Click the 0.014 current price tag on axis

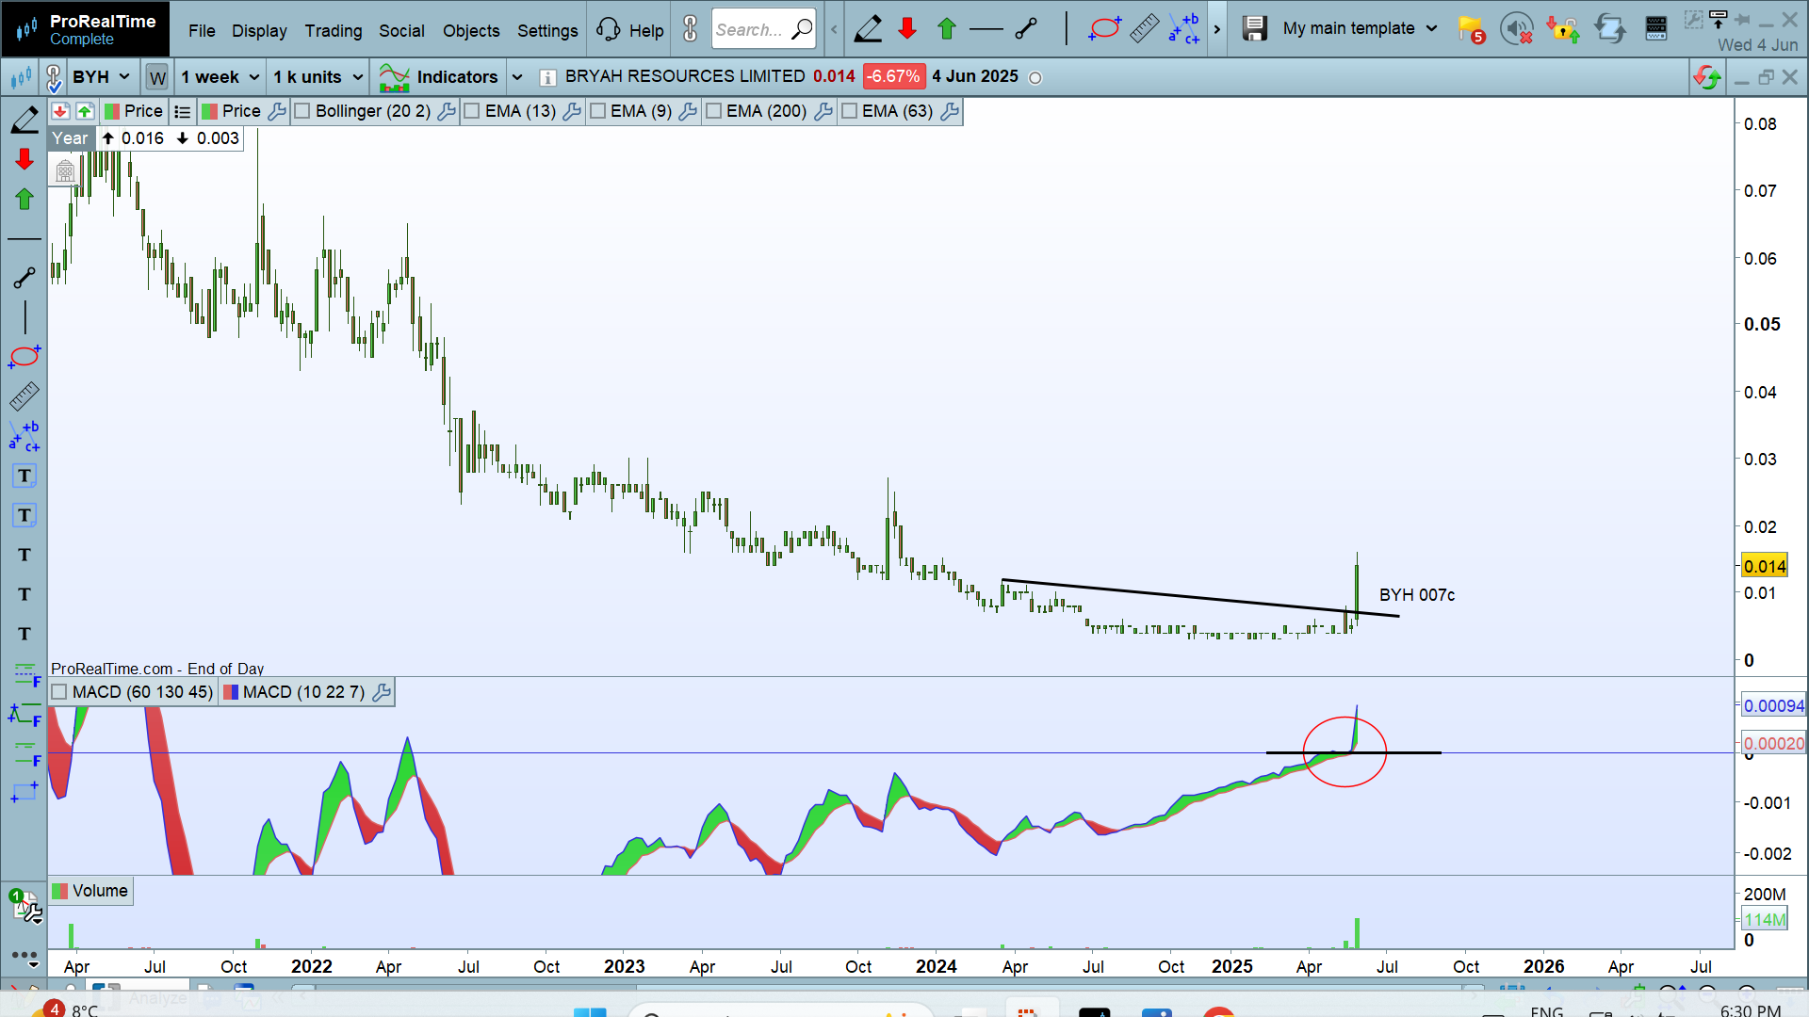coord(1764,566)
